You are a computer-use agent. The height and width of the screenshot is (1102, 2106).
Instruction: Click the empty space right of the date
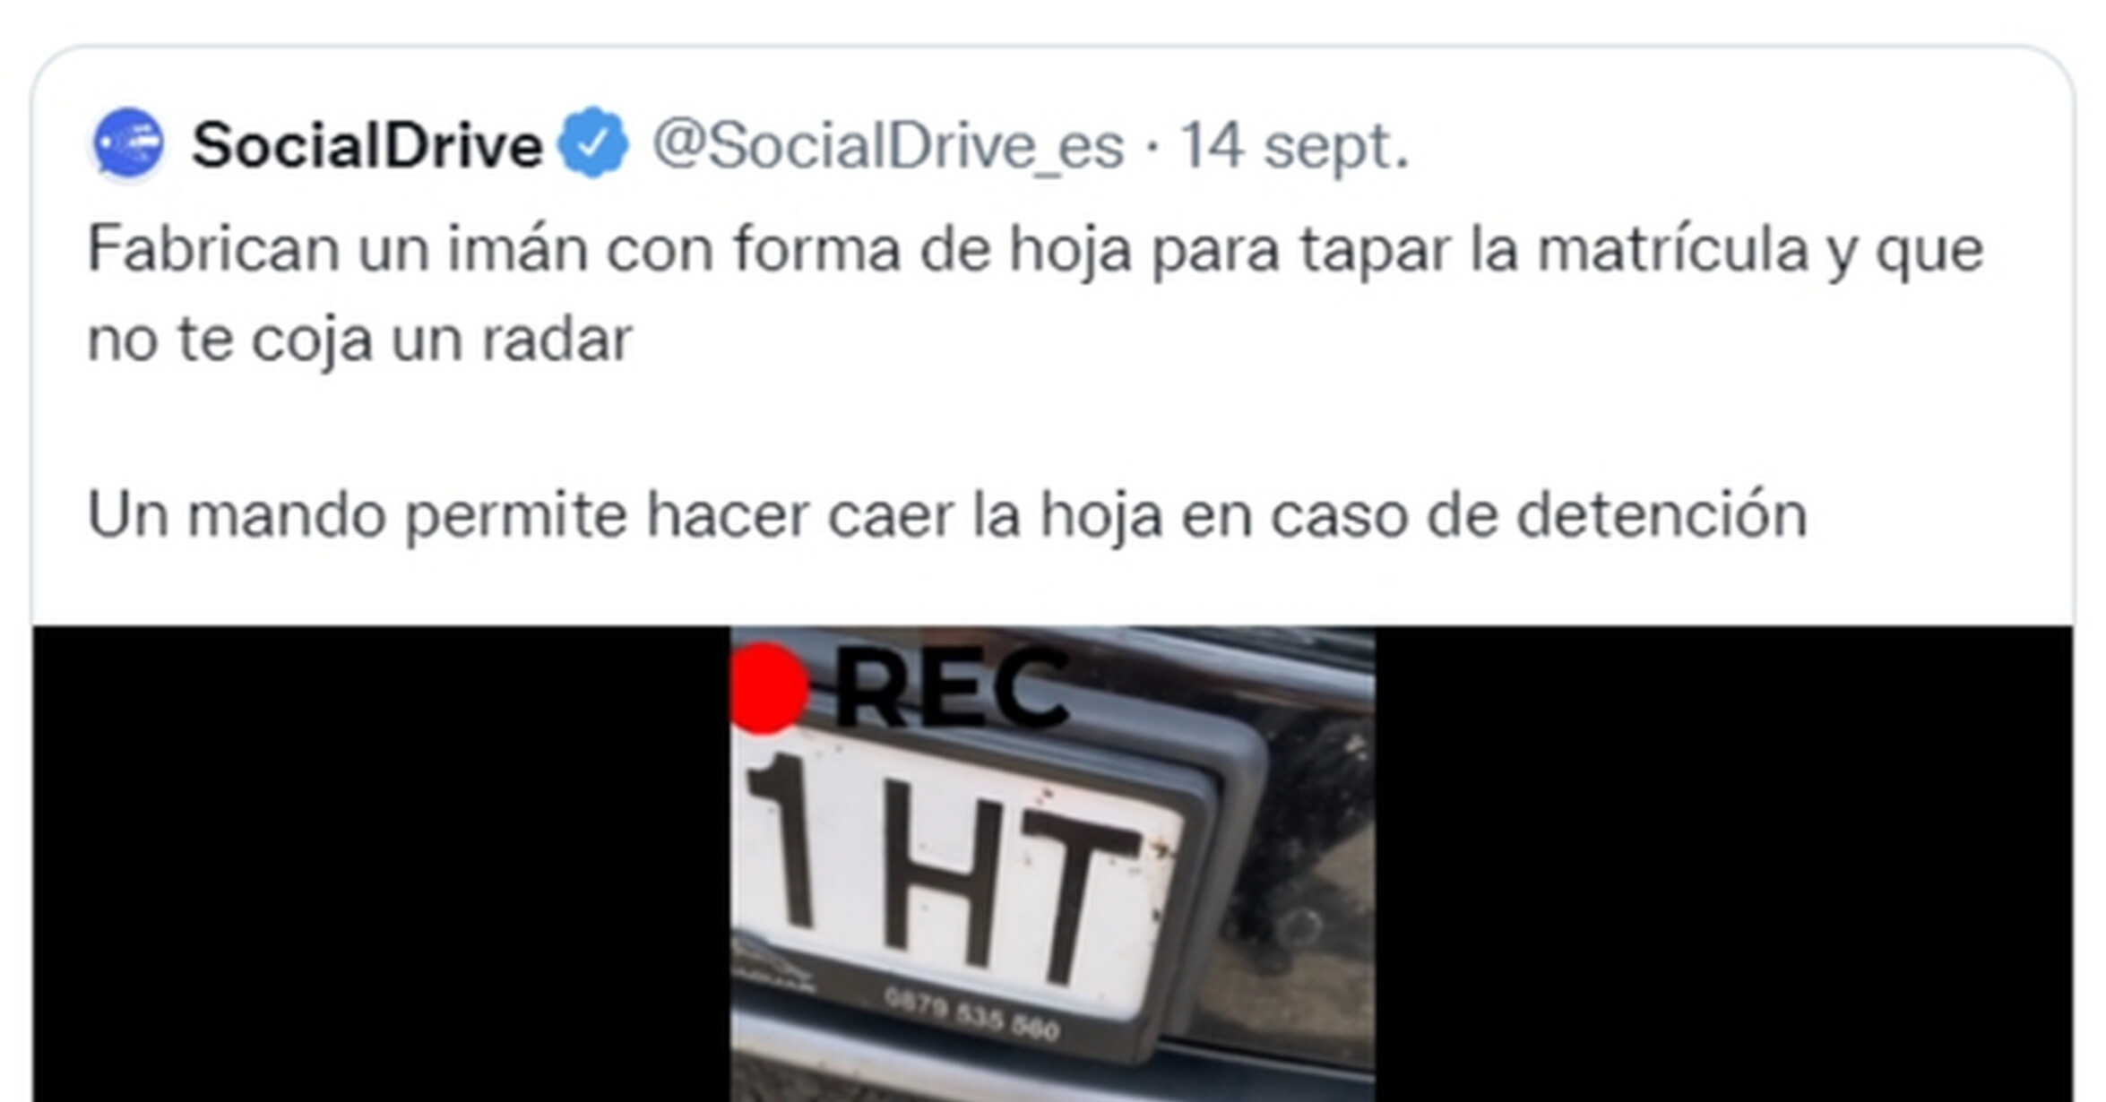1739,145
